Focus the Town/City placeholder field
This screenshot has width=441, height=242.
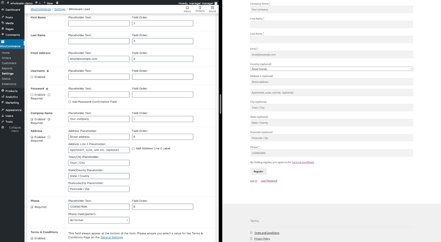(99, 163)
